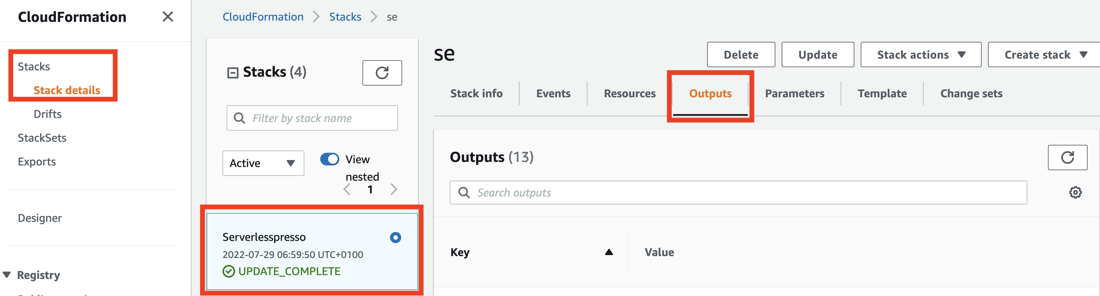
Task: Select the UPDATE_COMPLETE status text
Action: 289,271
